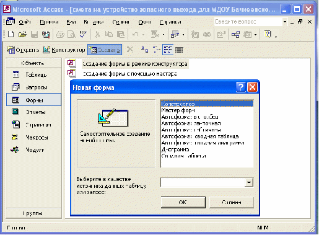This screenshot has width=319, height=235.
Task: Run Spelling check toolbar icon
Action: pos(83,34)
